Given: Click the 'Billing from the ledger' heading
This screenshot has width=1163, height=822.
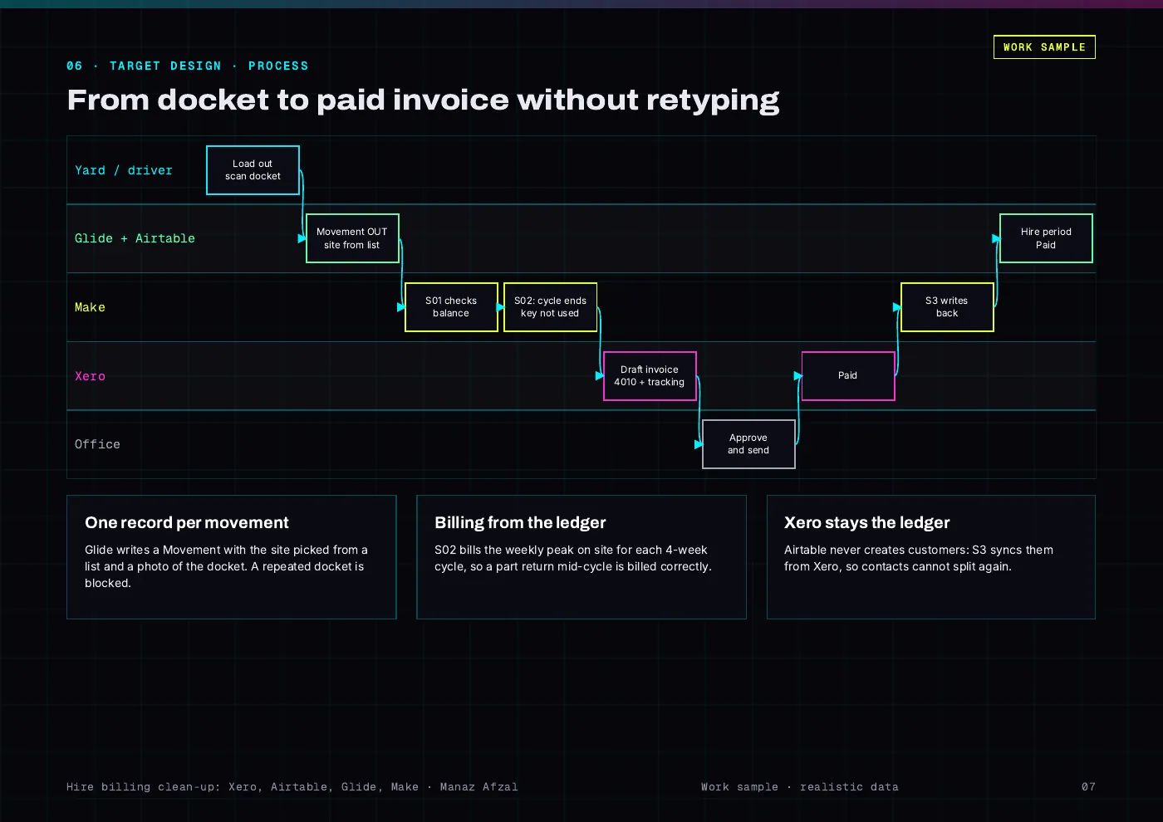Looking at the screenshot, I should [520, 522].
